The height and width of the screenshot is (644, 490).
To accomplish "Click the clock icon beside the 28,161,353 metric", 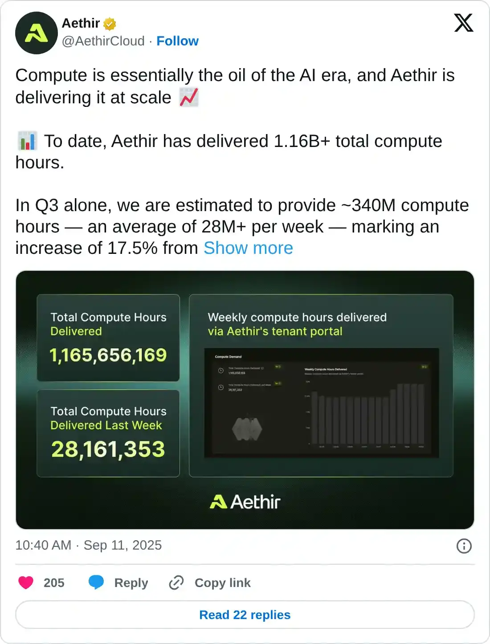I will tap(220, 387).
